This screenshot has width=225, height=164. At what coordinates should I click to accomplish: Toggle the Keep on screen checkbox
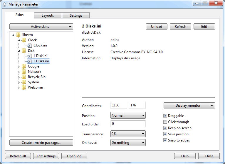pyautogui.click(x=165, y=128)
